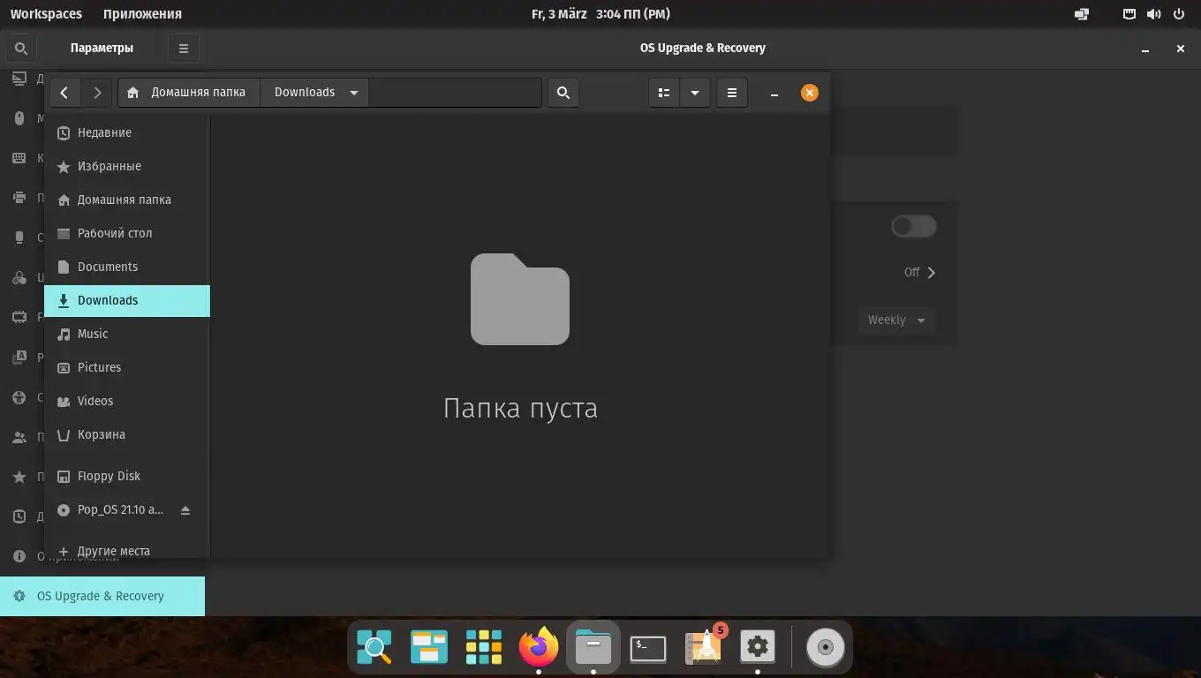Open Избранные in the sidebar

point(127,166)
